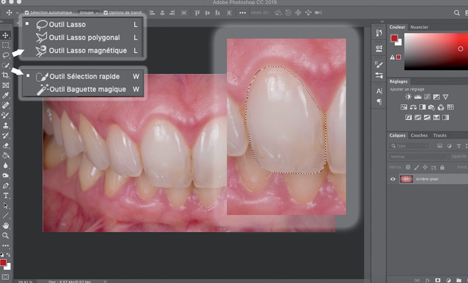Select the Lasso tool in the left toolbar
Screen dimensions: 468x283
pos(6,55)
